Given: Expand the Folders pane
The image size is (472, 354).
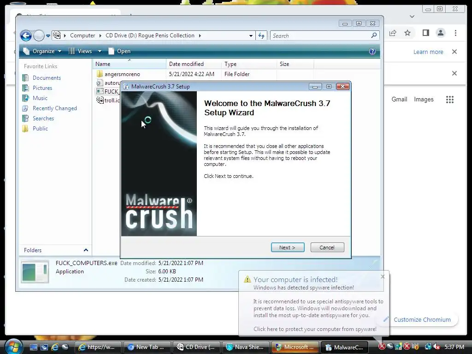Looking at the screenshot, I should pos(86,250).
